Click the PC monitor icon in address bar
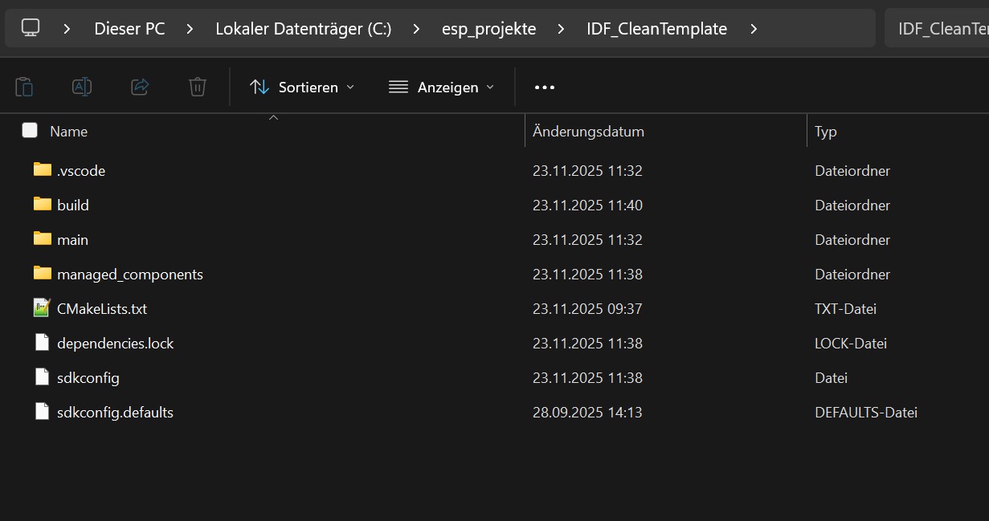 (x=31, y=29)
